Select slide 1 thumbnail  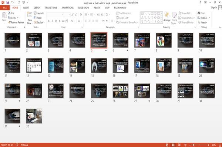point(13,40)
